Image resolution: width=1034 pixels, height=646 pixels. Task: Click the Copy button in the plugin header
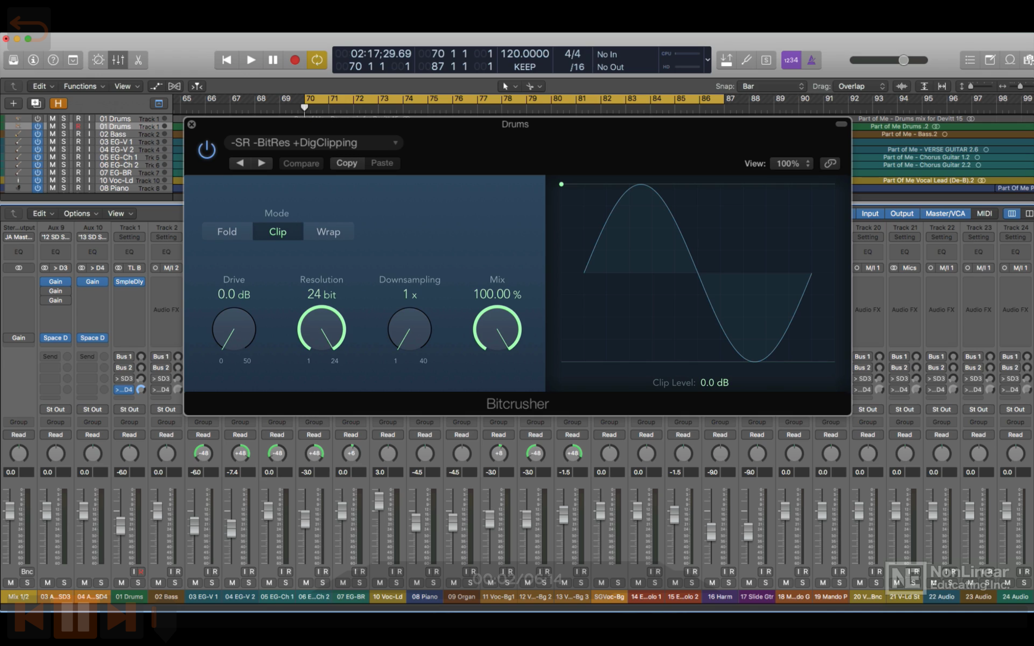coord(347,163)
